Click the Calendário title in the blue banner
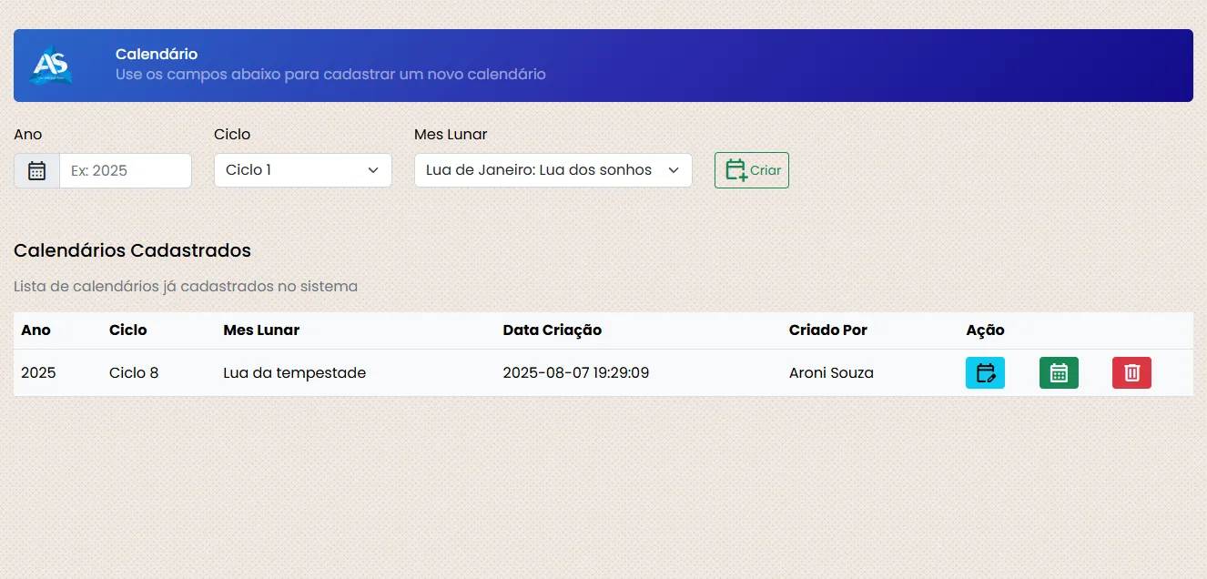 157,55
